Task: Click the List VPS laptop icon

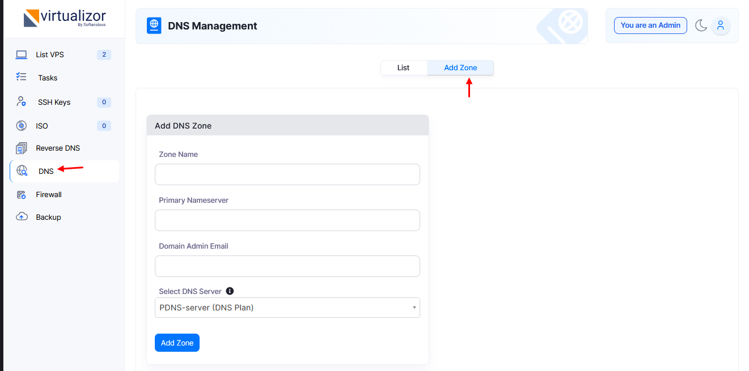Action: [x=22, y=55]
